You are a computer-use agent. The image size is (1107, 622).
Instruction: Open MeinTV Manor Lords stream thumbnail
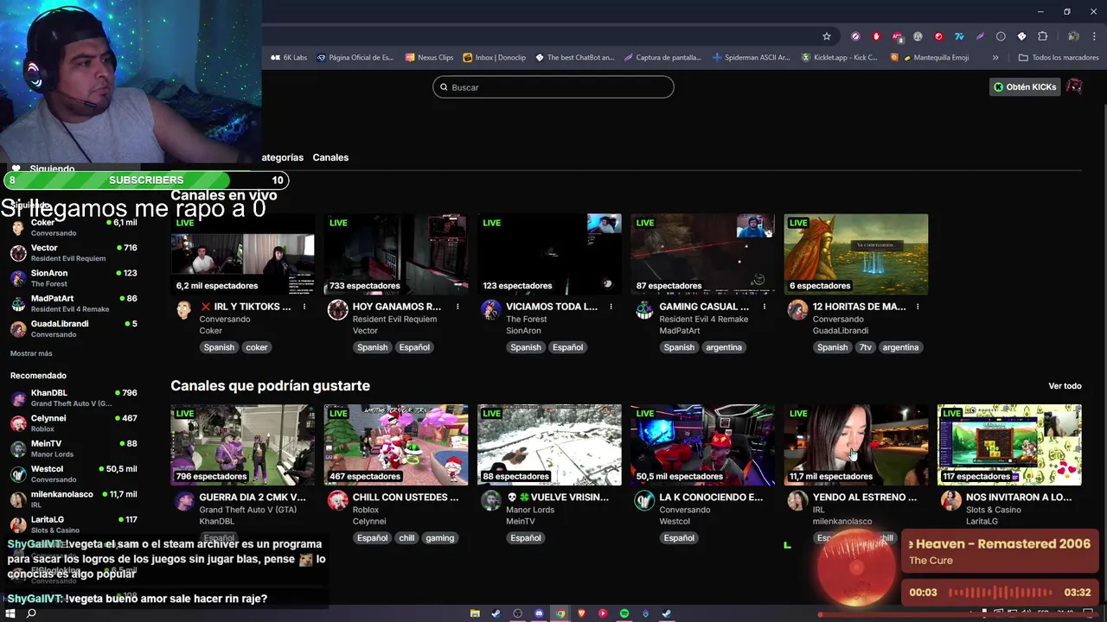point(549,445)
